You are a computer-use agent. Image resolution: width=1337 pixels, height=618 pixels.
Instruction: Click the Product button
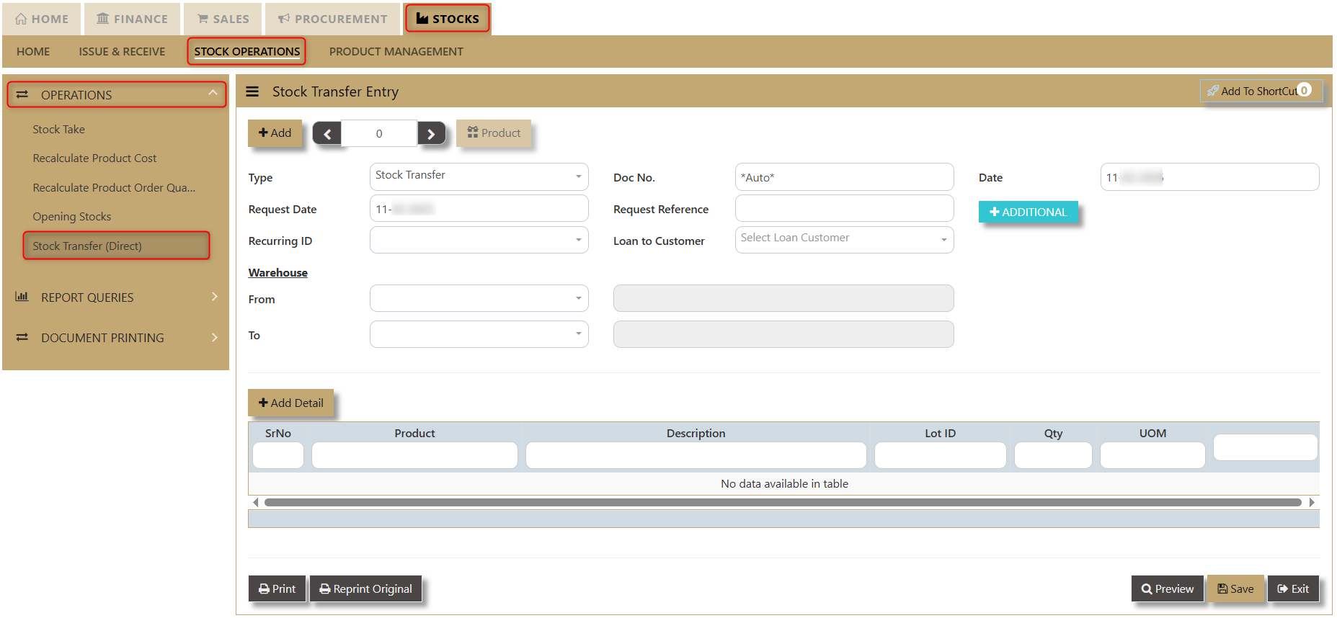tap(494, 133)
